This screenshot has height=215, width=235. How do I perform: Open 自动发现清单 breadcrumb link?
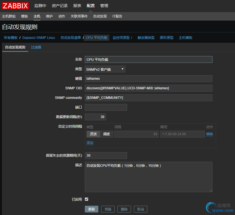(71, 37)
